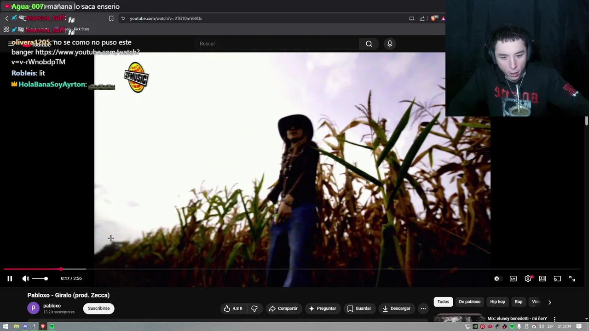Open the YouTube hamburger guide menu

(11, 44)
